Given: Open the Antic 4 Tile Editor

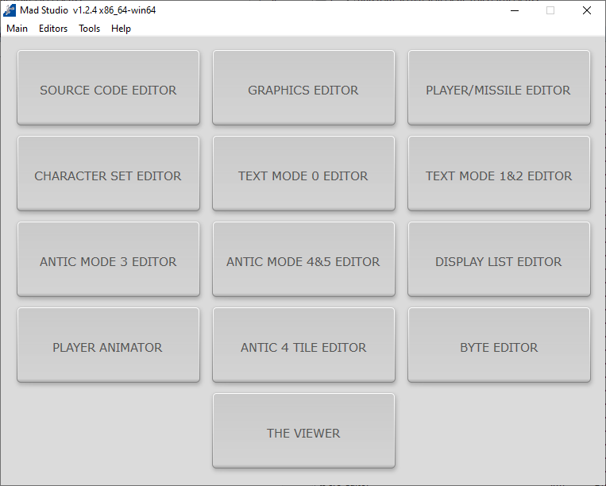Looking at the screenshot, I should tap(303, 347).
